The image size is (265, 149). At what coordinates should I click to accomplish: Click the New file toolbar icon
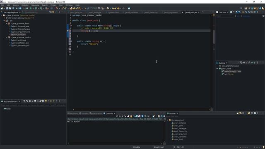(x=2, y=8)
